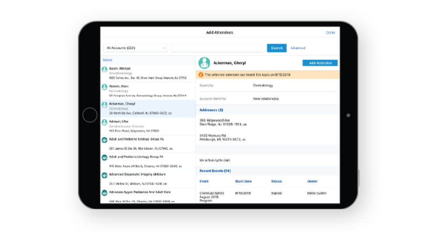The image size is (440, 232).
Task: Click organization icon for Advocare Aygen Pediatrics
Action: tap(105, 193)
